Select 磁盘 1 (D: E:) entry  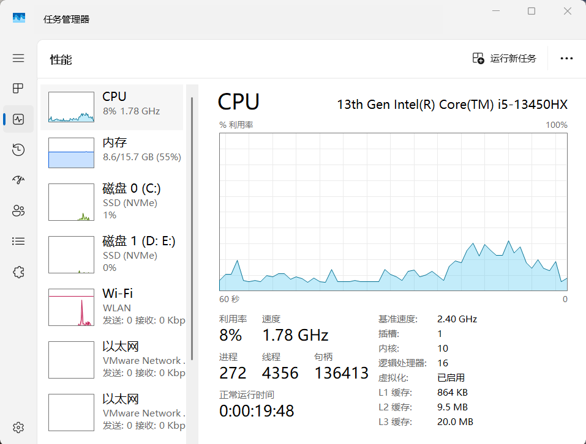click(111, 254)
